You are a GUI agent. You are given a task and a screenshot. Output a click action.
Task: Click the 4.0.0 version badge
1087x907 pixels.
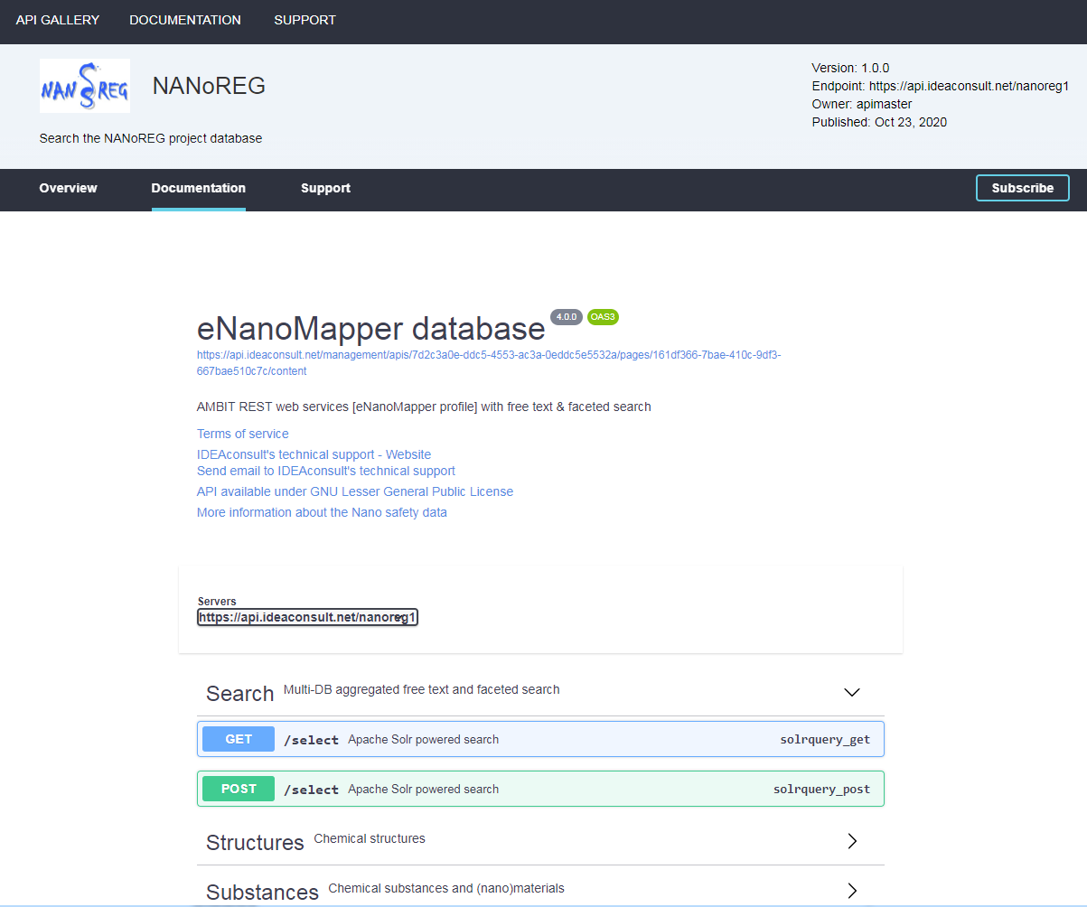567,317
